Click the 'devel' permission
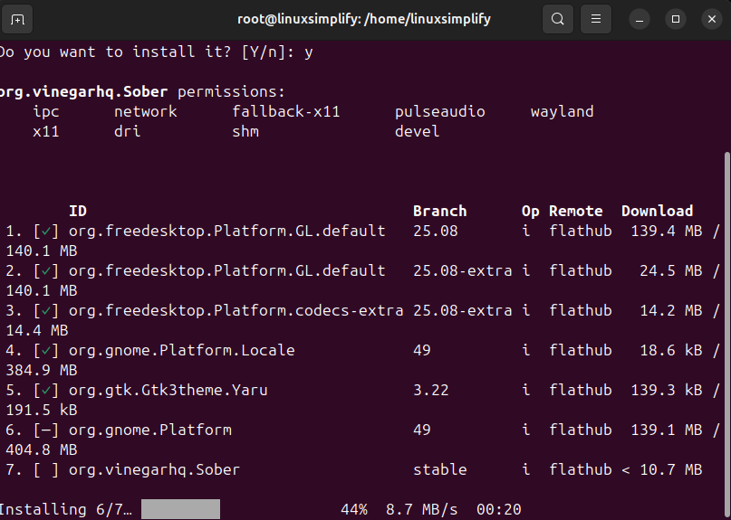The image size is (731, 520). (417, 132)
